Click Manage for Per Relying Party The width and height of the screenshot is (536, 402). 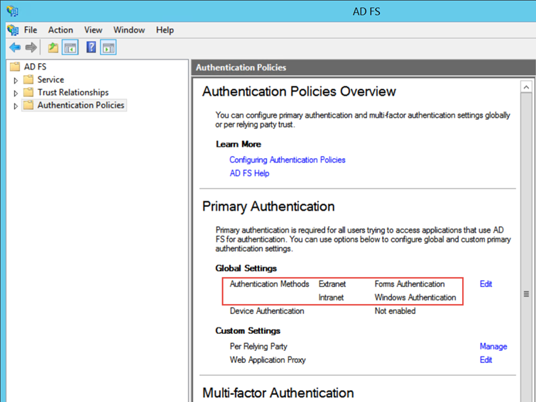(493, 347)
